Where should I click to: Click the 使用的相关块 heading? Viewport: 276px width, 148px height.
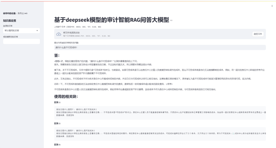point(66,97)
